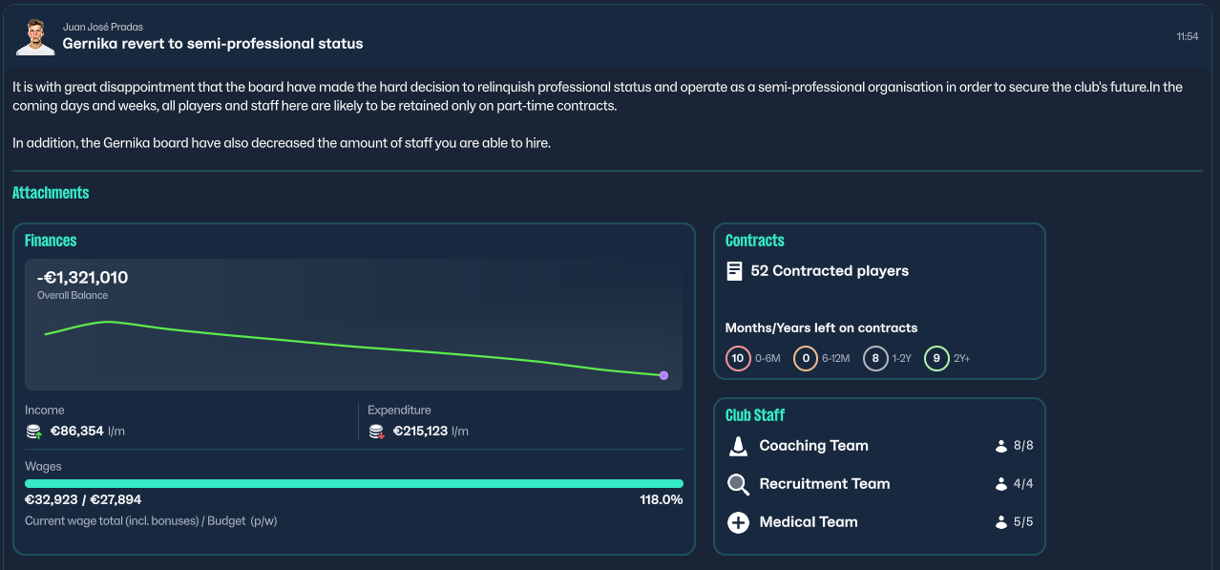
Task: Select the grey 1-2Y contracts circle
Action: click(875, 359)
